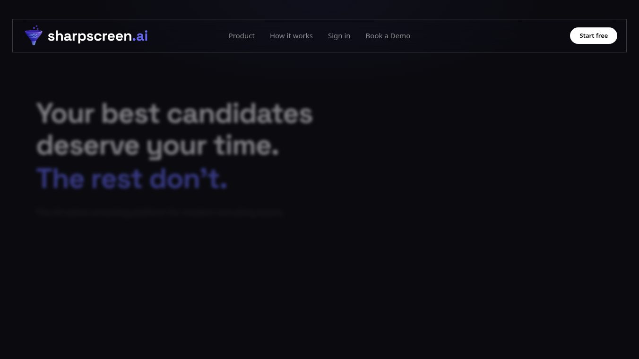Click the purple word don't.

[188, 179]
